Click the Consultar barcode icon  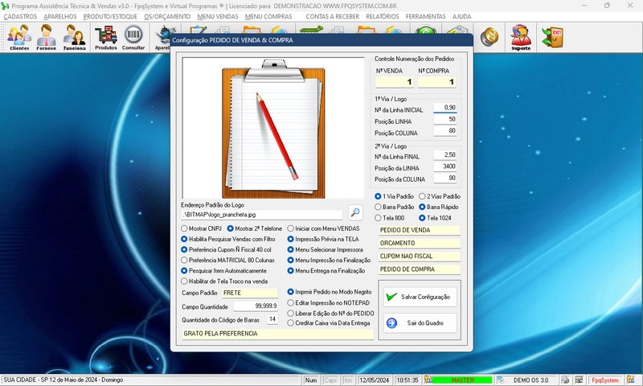point(133,37)
